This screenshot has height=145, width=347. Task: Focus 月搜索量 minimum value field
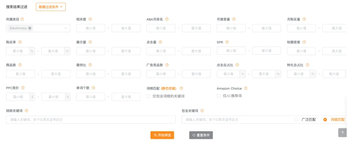[x=231, y=28]
